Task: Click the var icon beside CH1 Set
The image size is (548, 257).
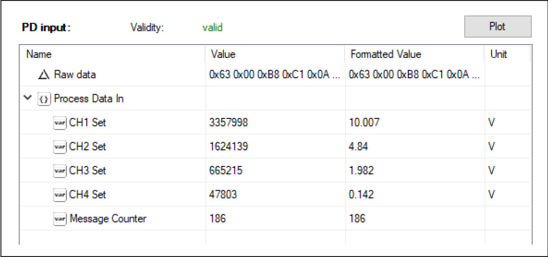Action: (x=59, y=122)
